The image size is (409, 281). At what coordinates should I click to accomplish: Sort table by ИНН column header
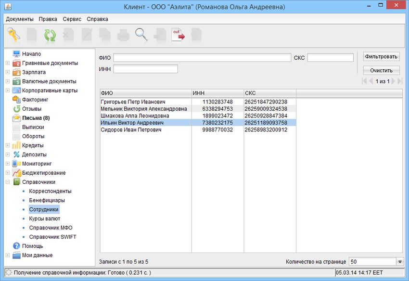[217, 93]
